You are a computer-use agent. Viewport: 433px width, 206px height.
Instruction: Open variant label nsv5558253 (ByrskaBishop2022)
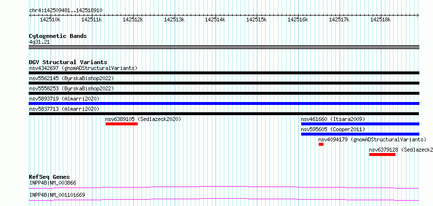[x=72, y=88]
